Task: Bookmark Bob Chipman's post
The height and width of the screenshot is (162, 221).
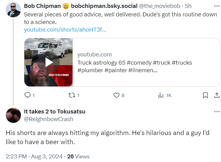Action: tap(205, 95)
